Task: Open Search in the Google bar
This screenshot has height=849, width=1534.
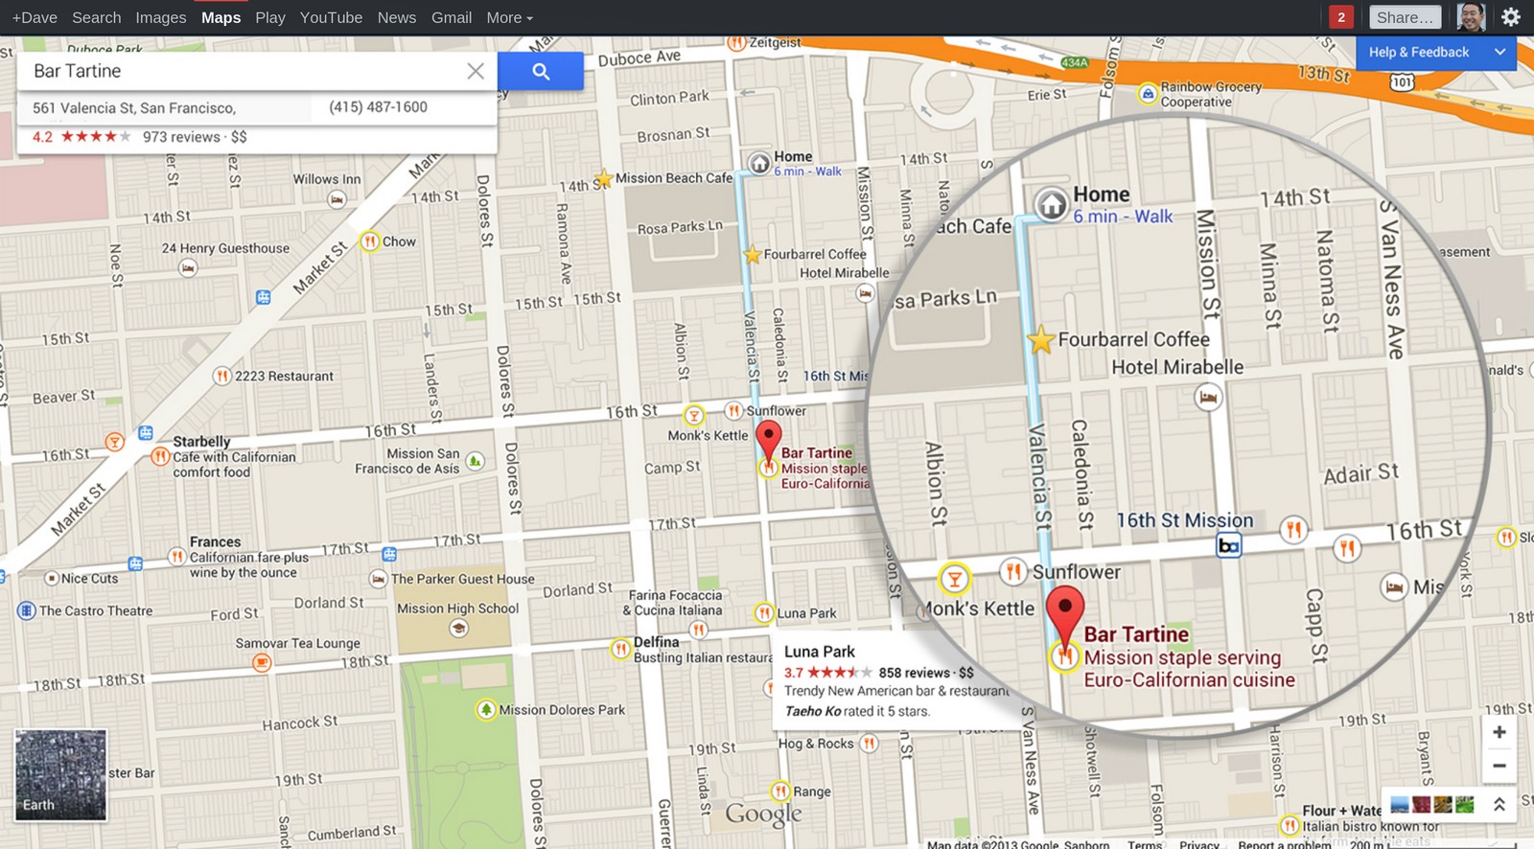Action: [x=97, y=17]
